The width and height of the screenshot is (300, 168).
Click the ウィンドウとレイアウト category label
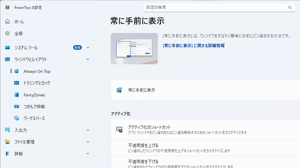point(31,59)
